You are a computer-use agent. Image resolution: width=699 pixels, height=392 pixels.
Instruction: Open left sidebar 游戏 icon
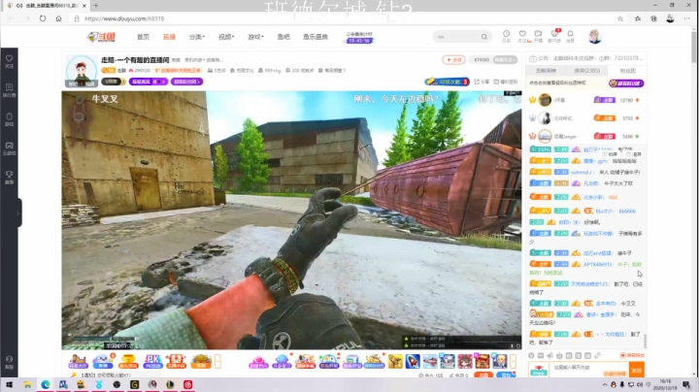[x=9, y=119]
